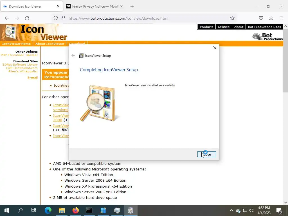Close the IconViewer Setup dialog with X

(215, 48)
